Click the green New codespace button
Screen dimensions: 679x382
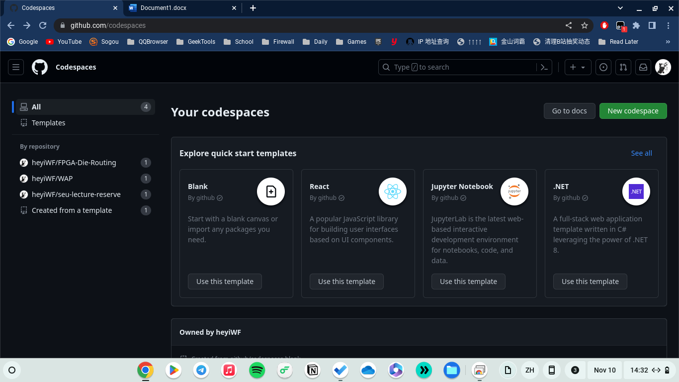point(633,111)
